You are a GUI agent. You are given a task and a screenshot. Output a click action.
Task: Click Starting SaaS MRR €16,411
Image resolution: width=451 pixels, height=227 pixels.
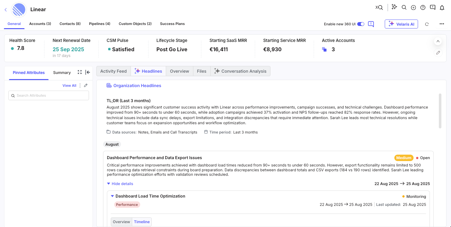pyautogui.click(x=219, y=49)
